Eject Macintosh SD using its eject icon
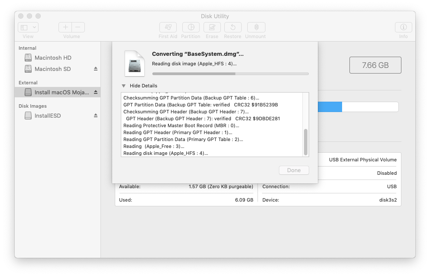 pos(96,69)
